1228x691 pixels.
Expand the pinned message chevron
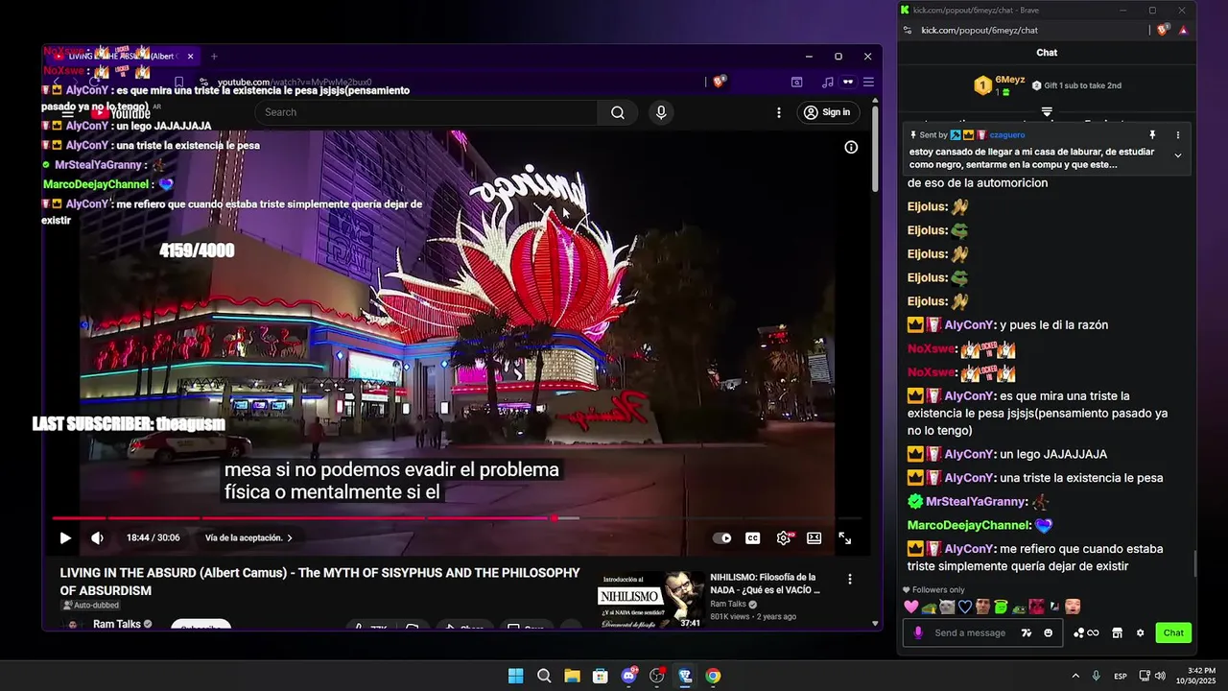(1178, 155)
